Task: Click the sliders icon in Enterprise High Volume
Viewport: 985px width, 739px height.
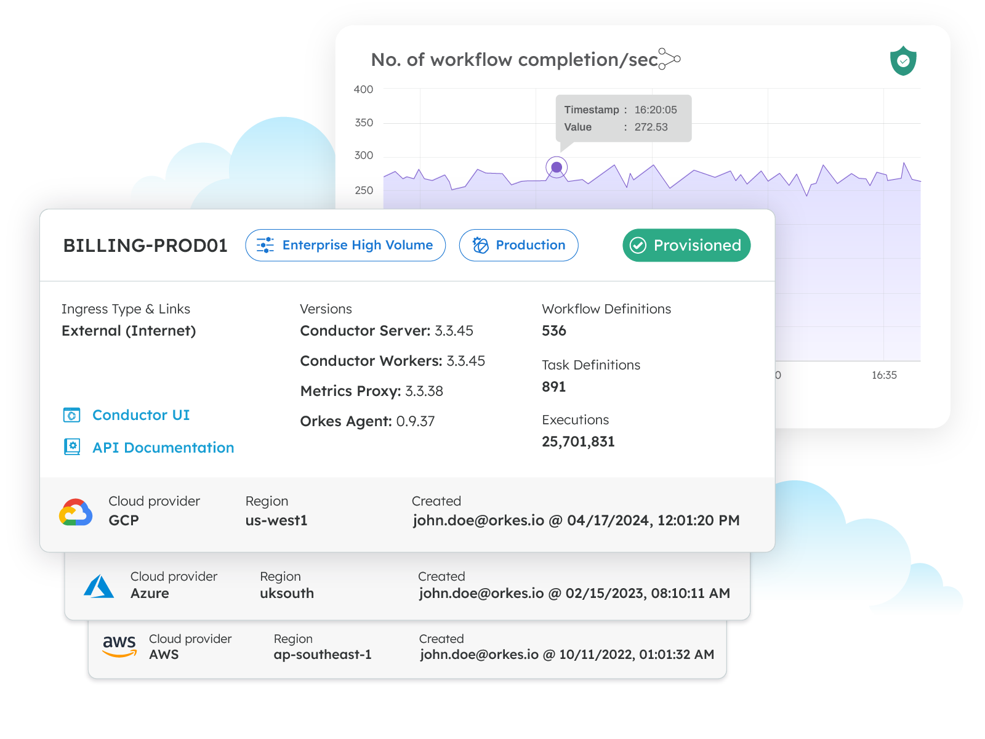Action: [x=265, y=245]
